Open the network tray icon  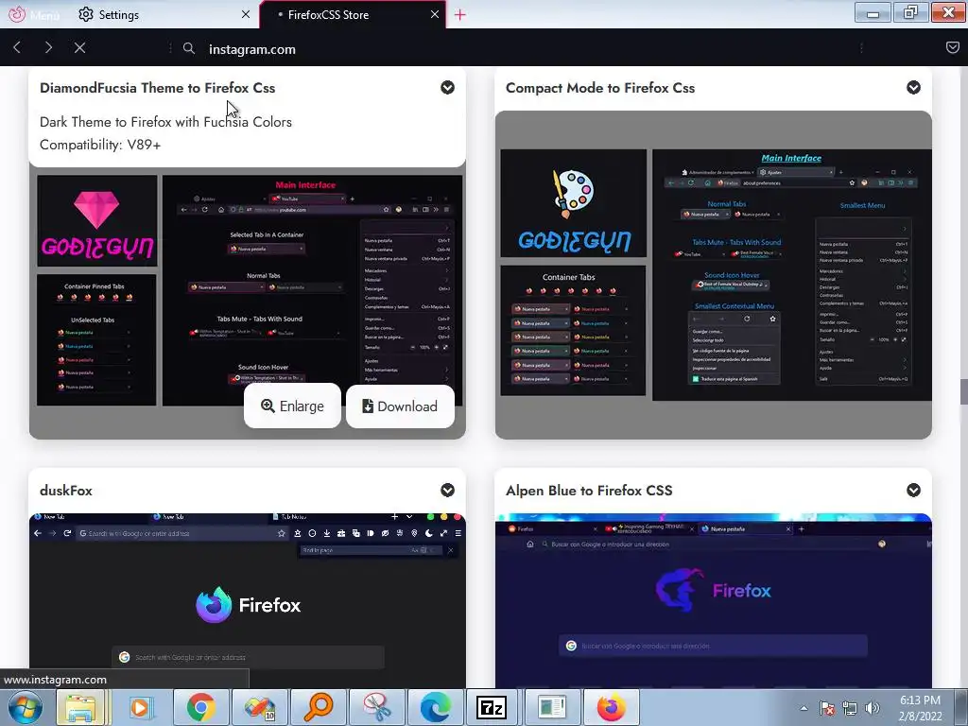[850, 708]
